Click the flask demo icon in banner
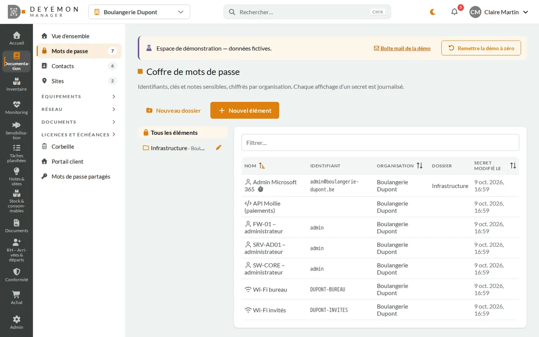The width and height of the screenshot is (539, 337). pos(149,48)
